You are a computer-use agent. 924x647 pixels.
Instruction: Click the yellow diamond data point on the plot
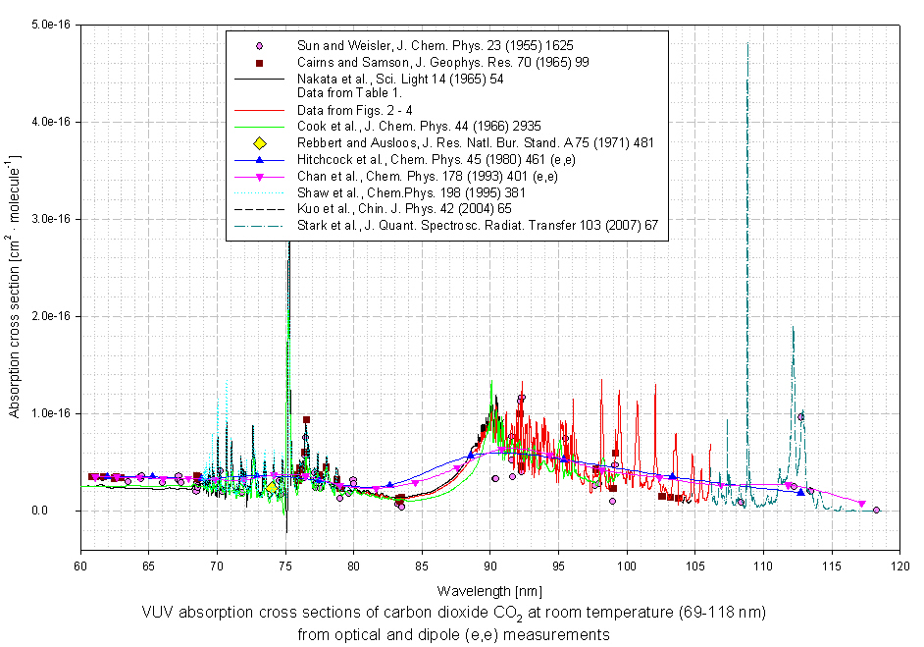coord(272,487)
